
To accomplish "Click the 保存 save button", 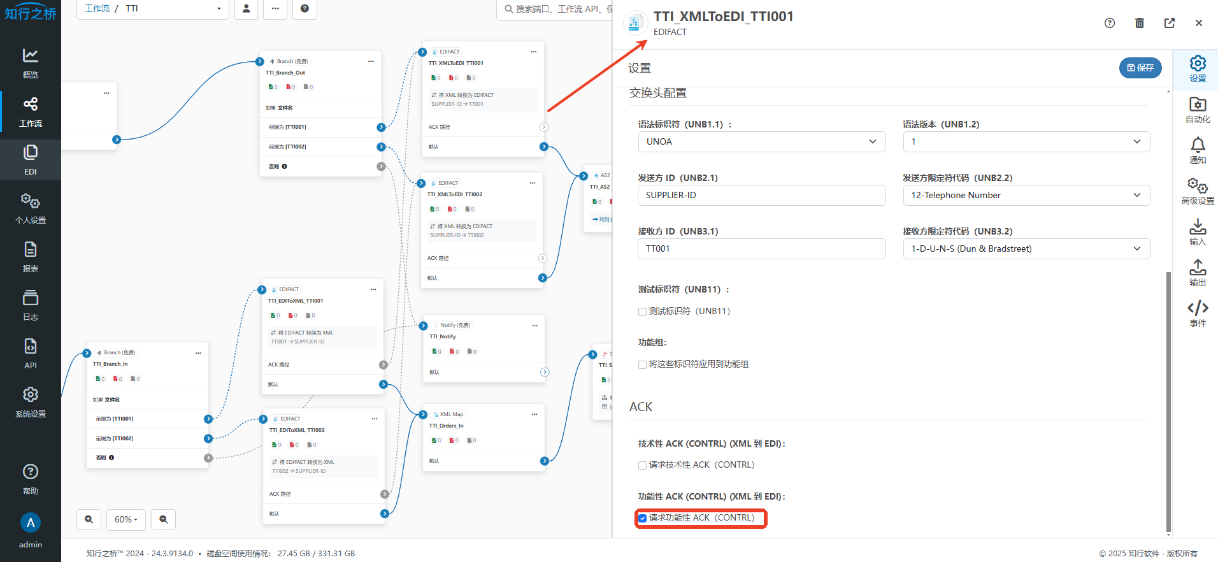I will tap(1140, 68).
